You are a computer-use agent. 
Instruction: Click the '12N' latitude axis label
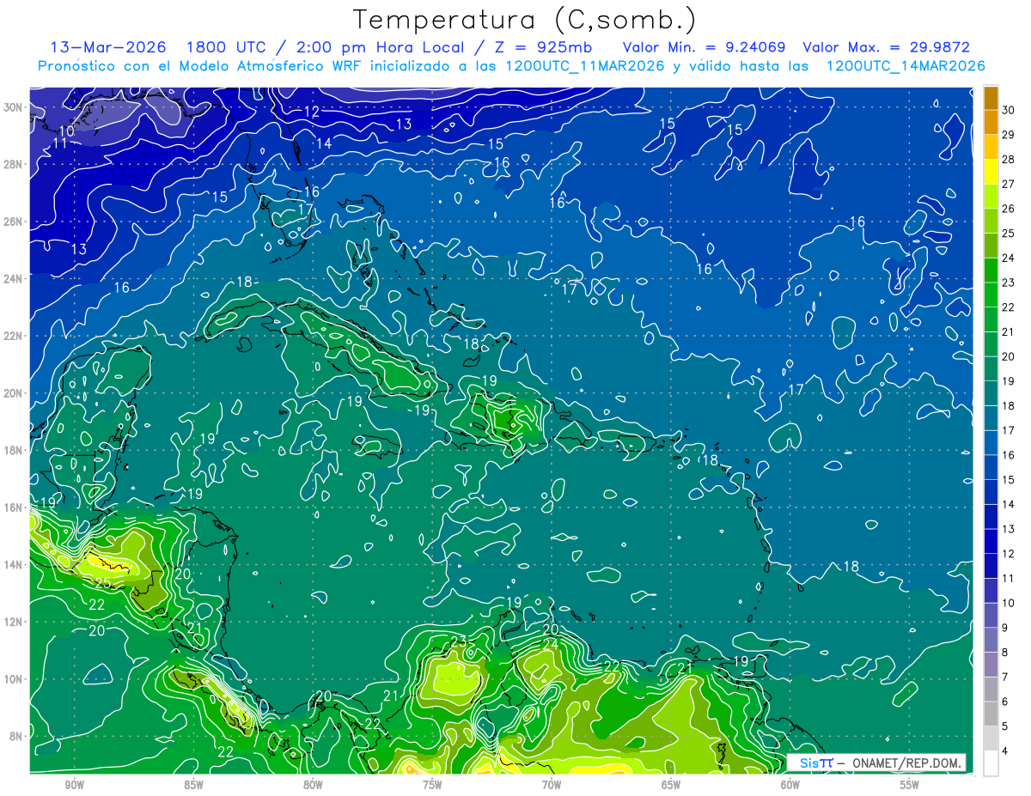tap(13, 622)
